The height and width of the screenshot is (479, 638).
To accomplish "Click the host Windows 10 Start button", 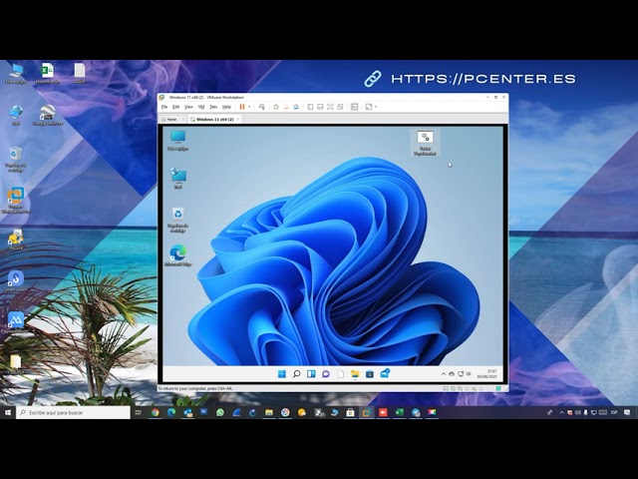I will coord(8,412).
